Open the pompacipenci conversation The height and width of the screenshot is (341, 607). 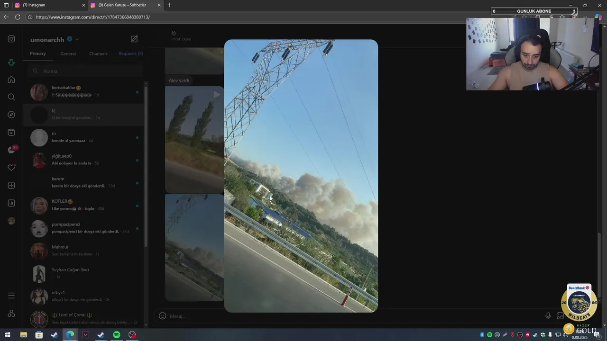pyautogui.click(x=84, y=228)
